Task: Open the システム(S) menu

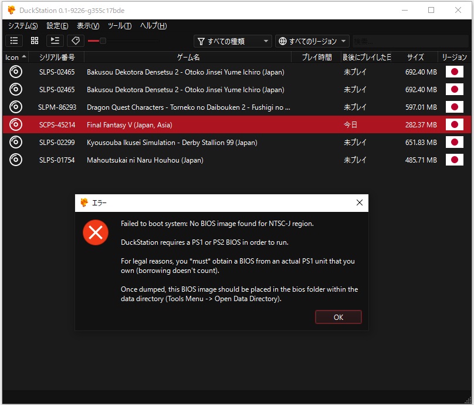Action: (x=23, y=26)
